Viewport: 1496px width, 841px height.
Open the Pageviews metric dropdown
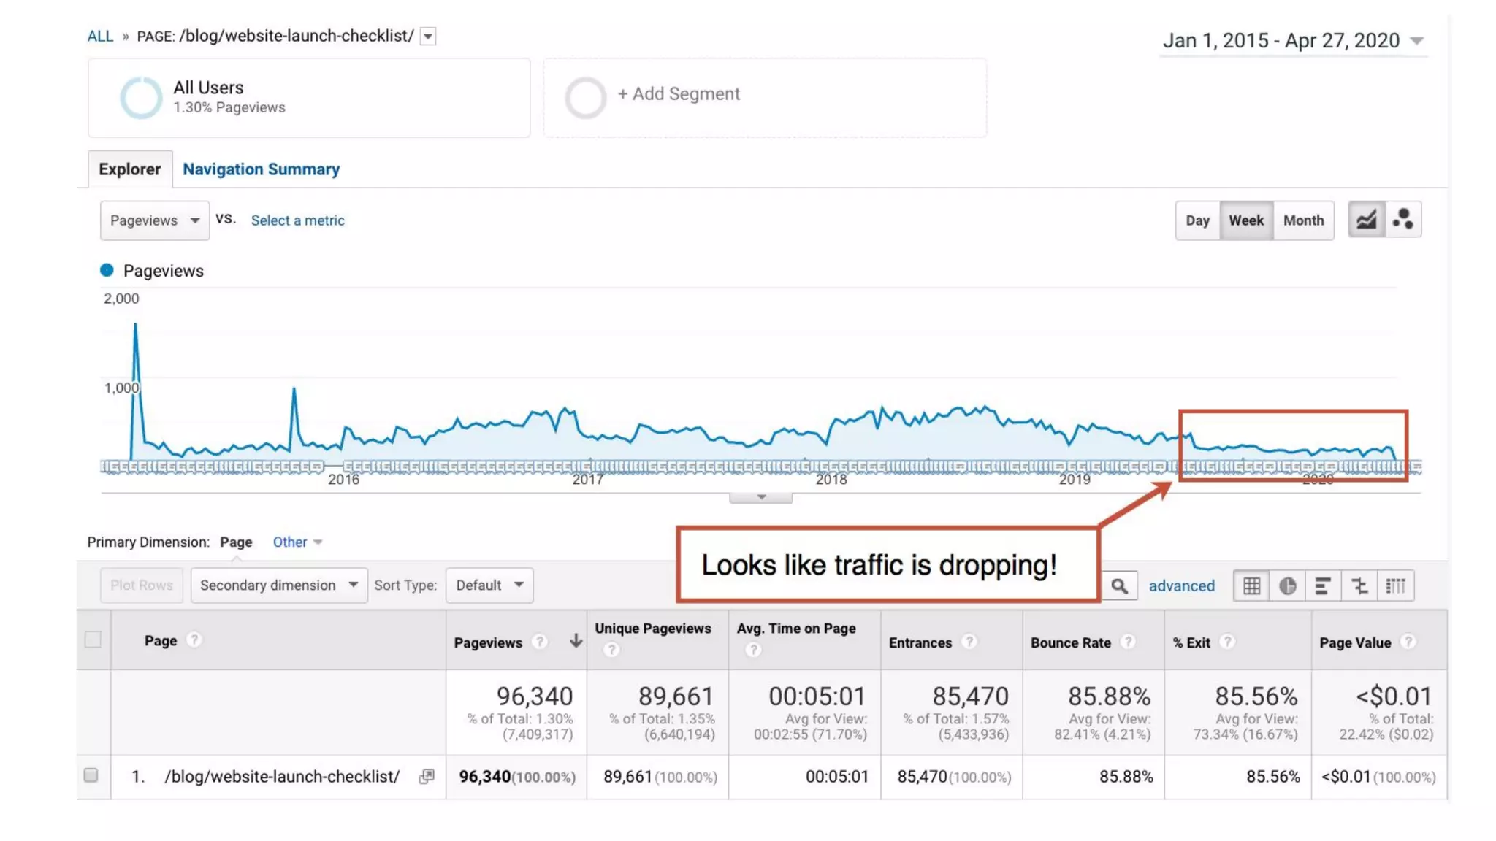pyautogui.click(x=154, y=220)
